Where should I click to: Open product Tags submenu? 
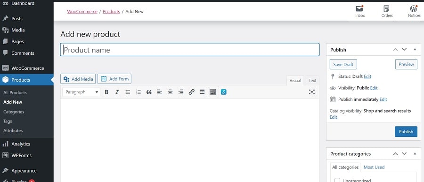point(8,121)
